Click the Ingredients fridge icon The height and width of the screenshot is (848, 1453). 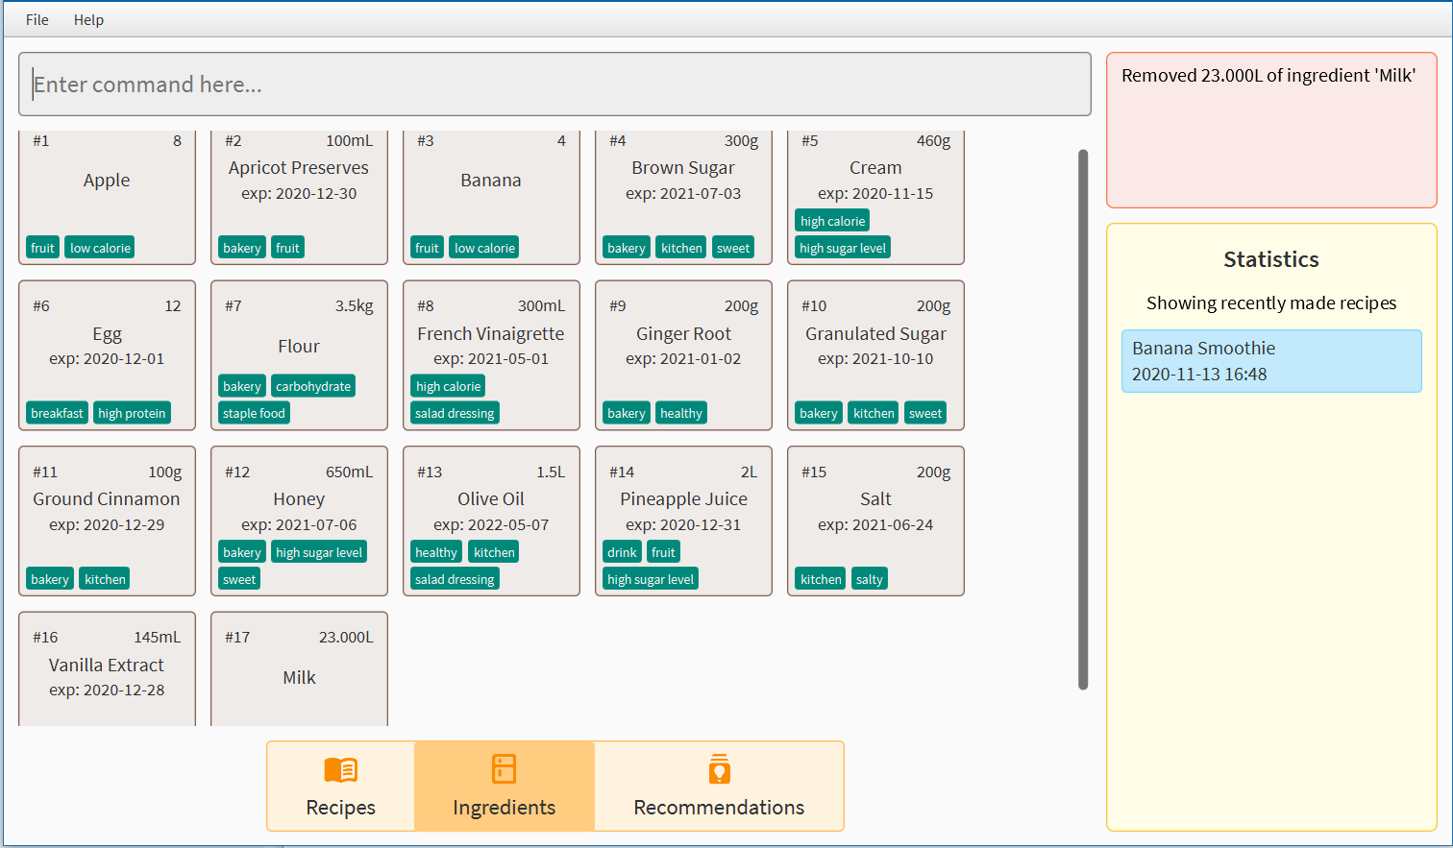504,769
